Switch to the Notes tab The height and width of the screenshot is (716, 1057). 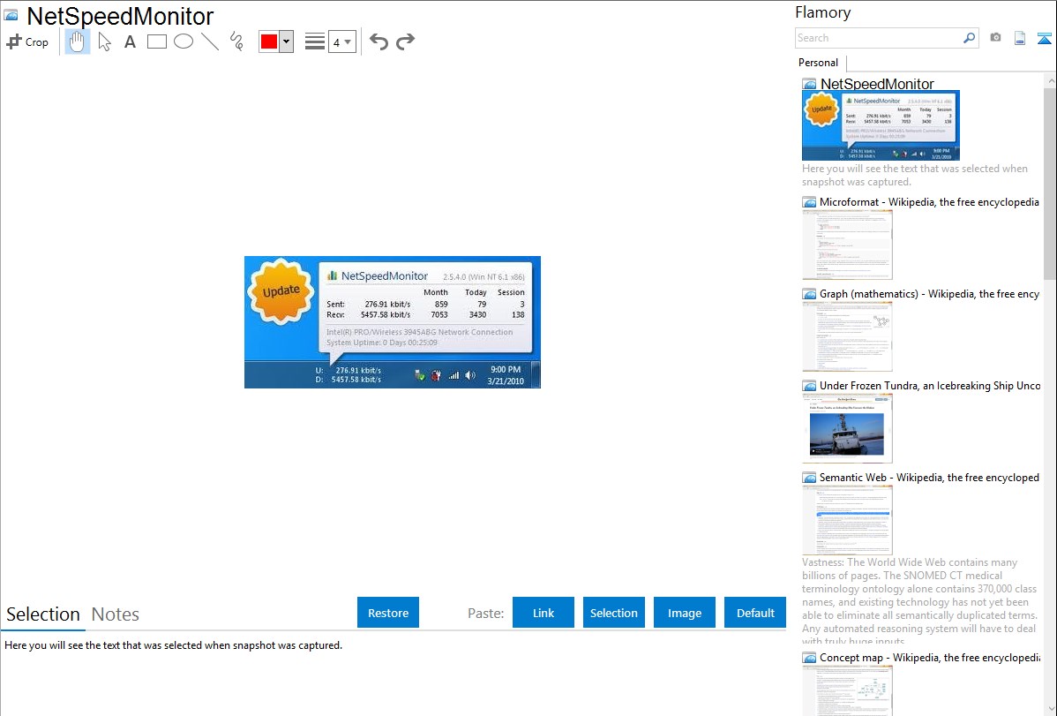tap(116, 614)
